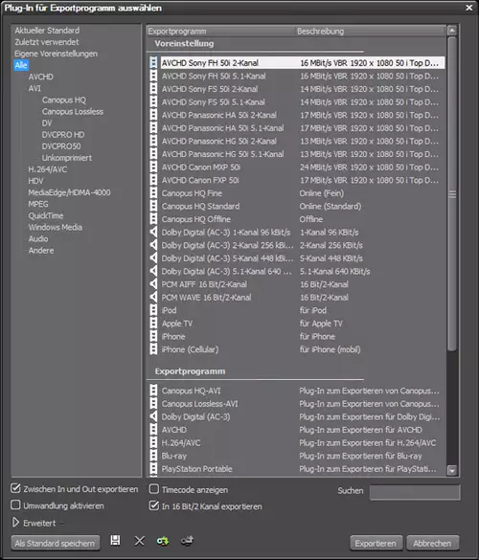Select Canopus HQ Standard preset

tap(297, 206)
